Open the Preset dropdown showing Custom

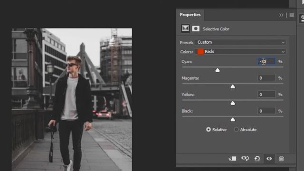pos(240,42)
